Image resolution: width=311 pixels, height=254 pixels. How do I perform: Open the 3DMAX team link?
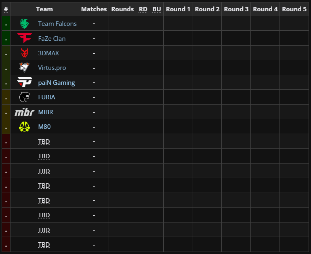pos(48,53)
